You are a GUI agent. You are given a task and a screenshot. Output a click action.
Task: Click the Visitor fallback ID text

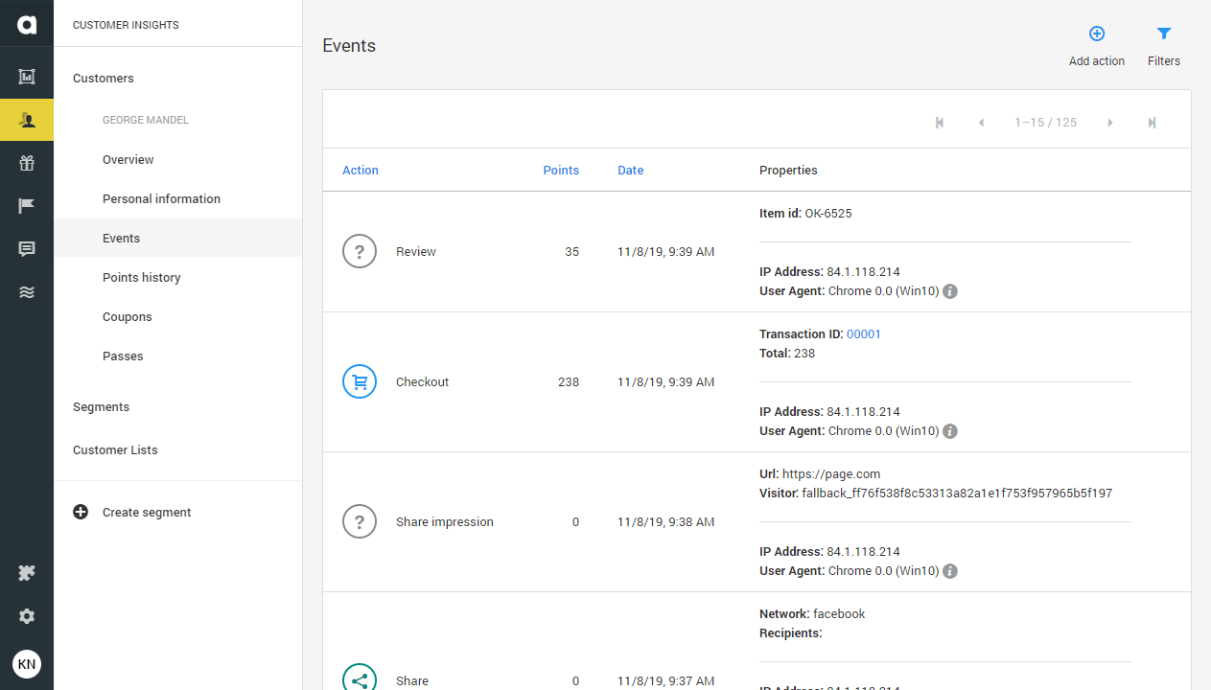click(936, 494)
